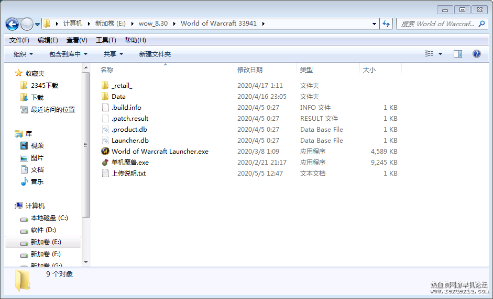Open the 工具(T) menu
Screen dimensions: 493x299
pos(106,40)
